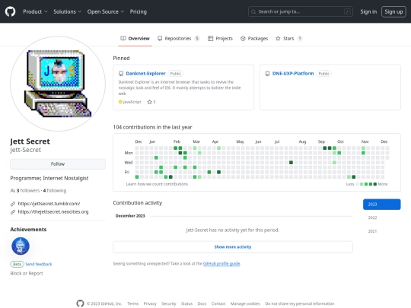Click the Beta label
The width and height of the screenshot is (411, 308).
[x=17, y=264]
